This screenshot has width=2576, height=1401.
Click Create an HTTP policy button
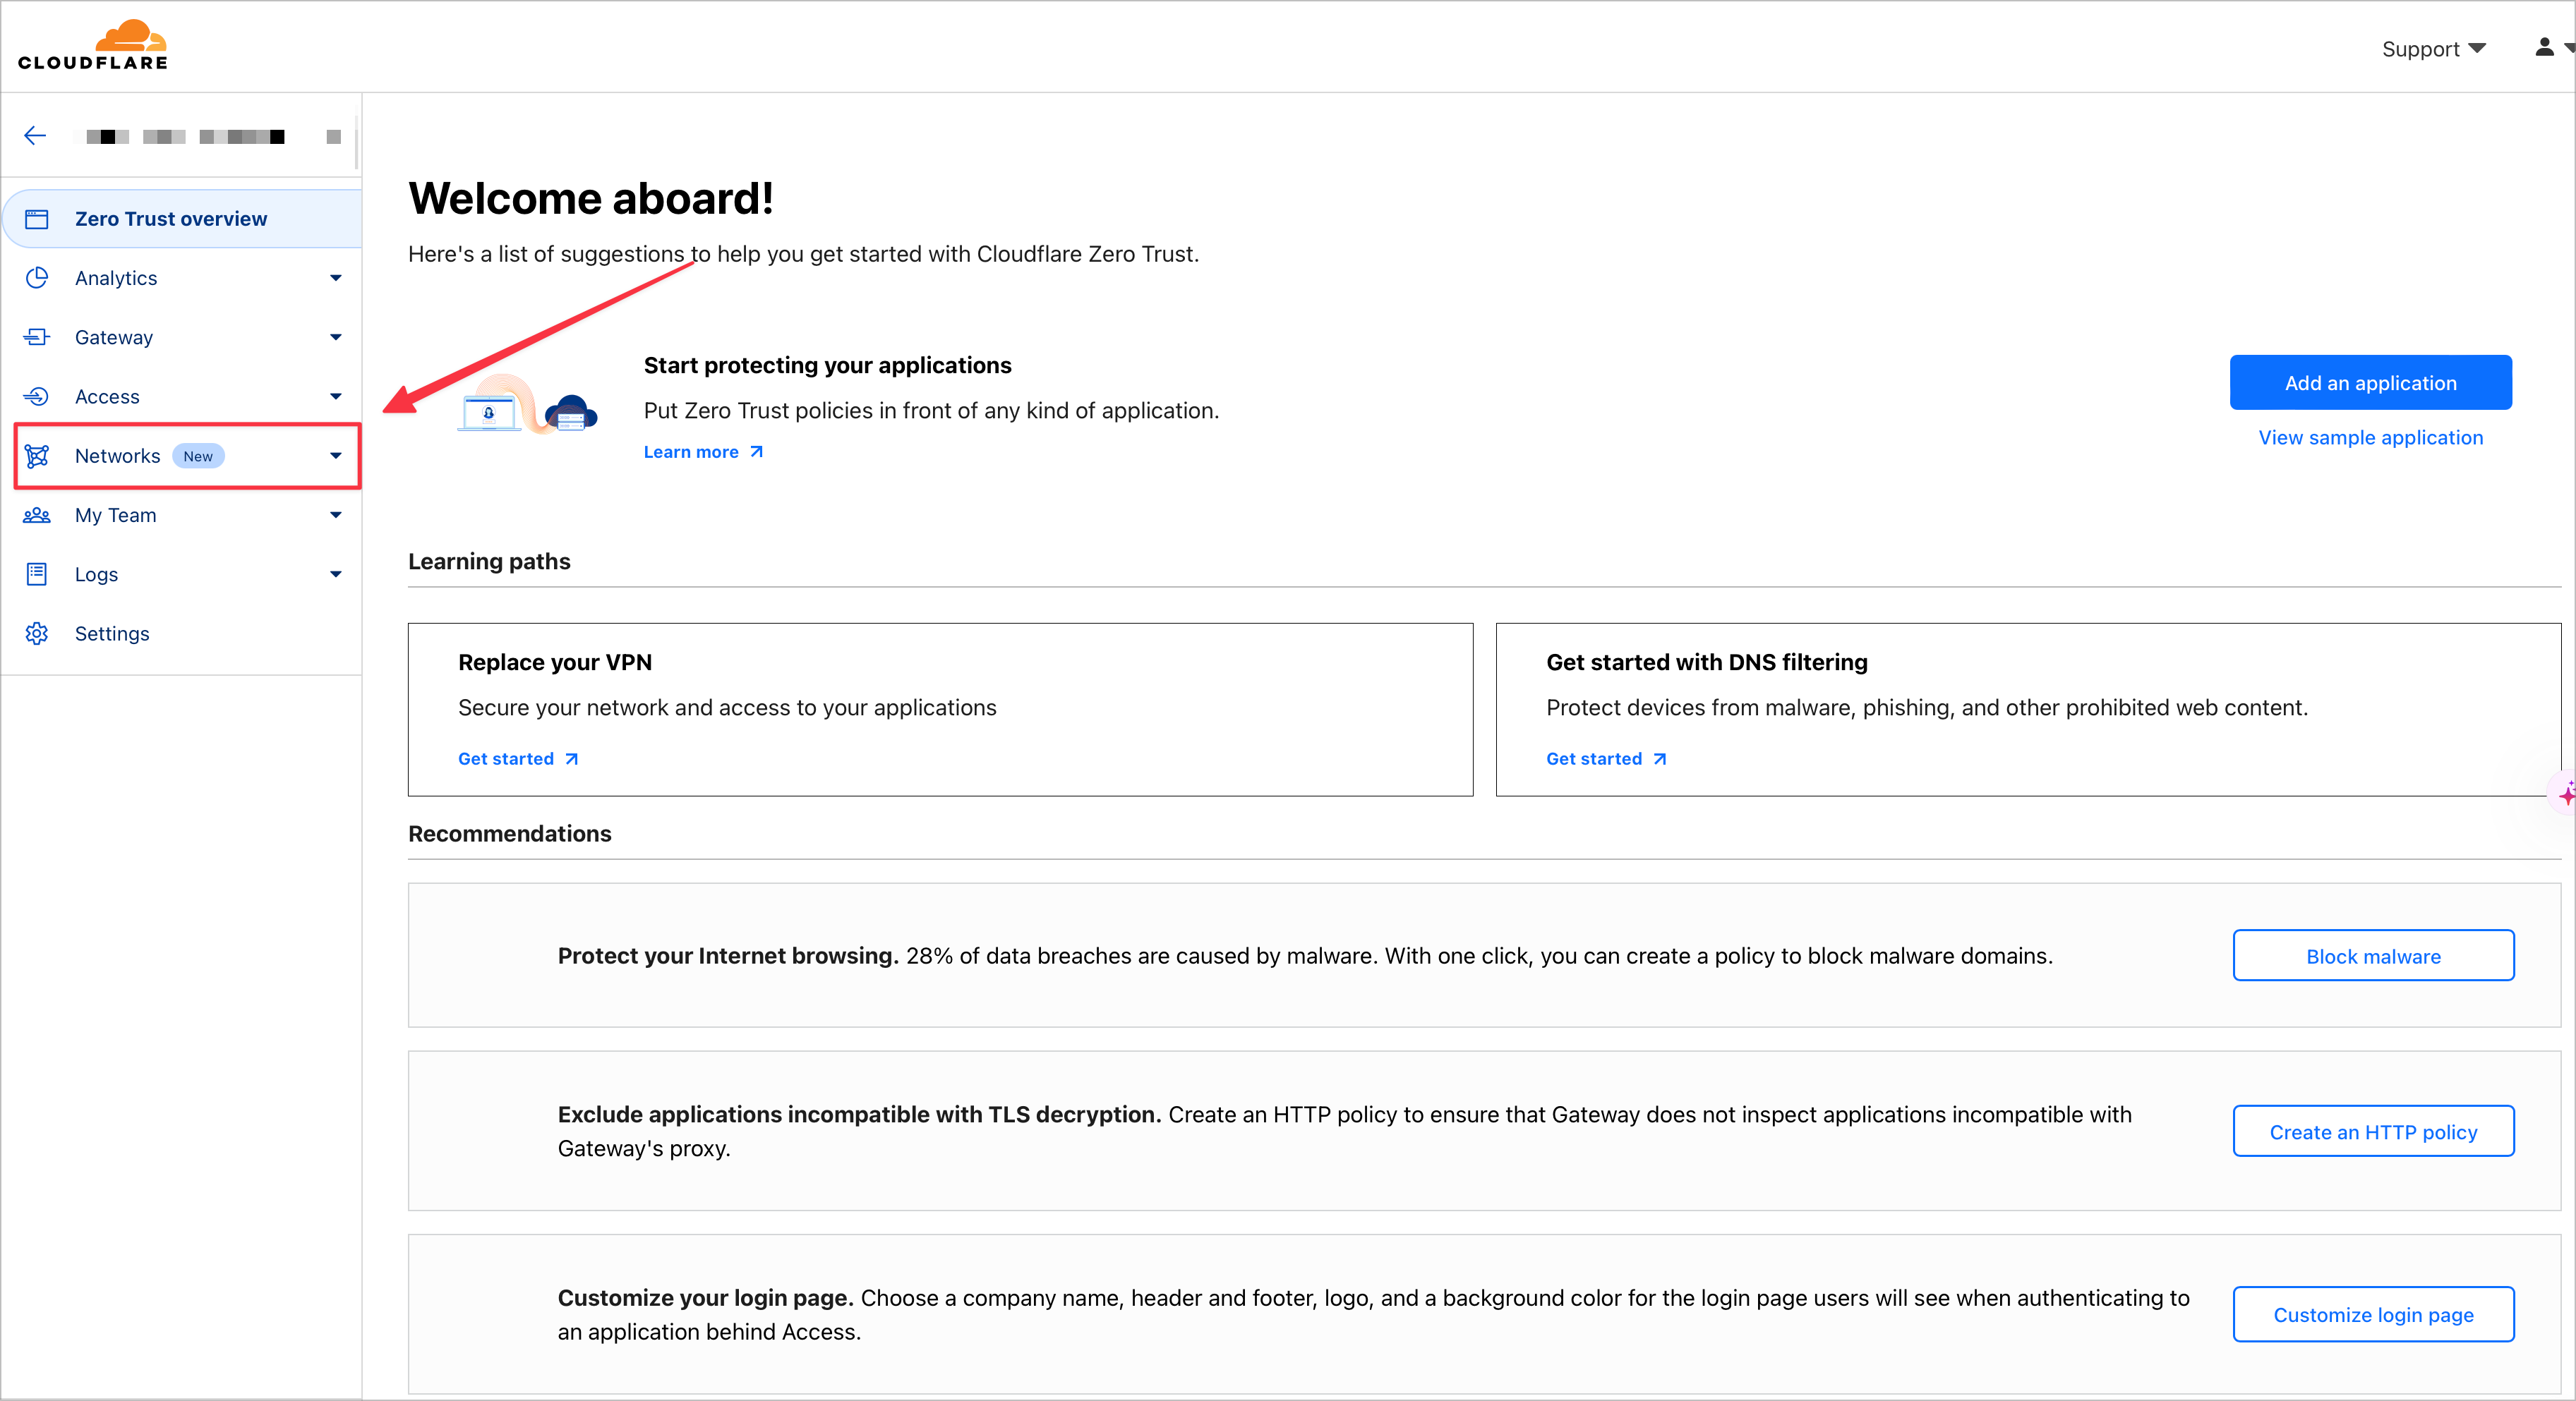coord(2373,1132)
